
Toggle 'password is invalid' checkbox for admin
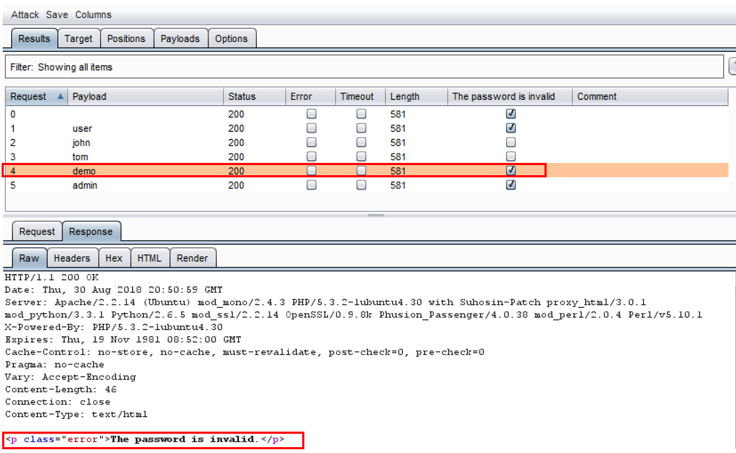click(511, 185)
